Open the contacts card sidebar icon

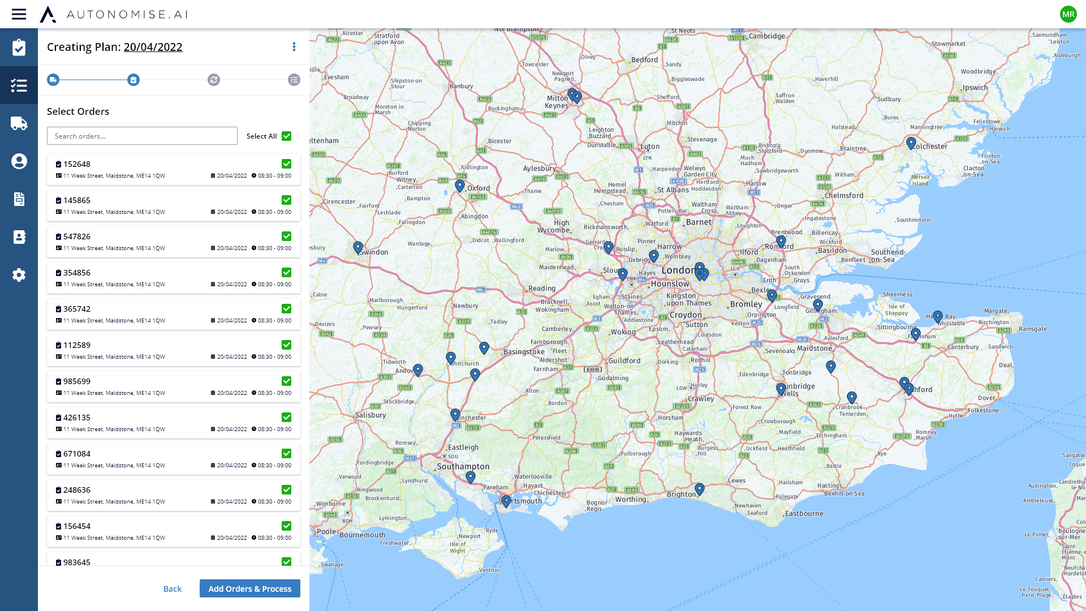[19, 237]
